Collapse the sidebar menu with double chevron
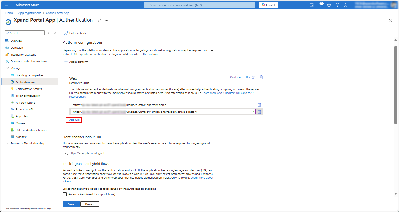Viewport: 399px width, 212px height. click(x=55, y=33)
